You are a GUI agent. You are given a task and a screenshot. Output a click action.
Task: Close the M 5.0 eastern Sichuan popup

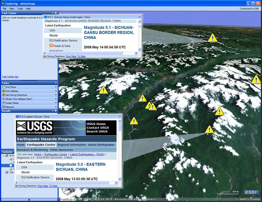pos(120,117)
